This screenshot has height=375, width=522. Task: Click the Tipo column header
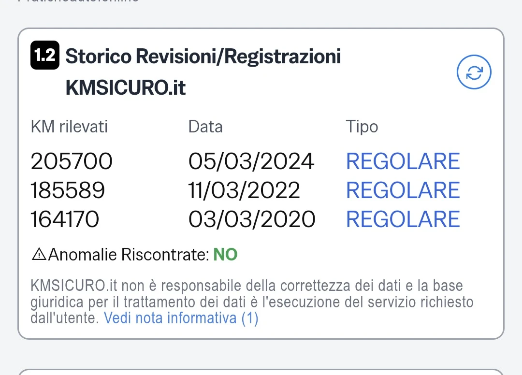click(362, 127)
